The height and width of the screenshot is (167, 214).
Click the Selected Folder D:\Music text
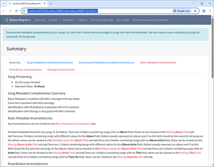(30, 87)
